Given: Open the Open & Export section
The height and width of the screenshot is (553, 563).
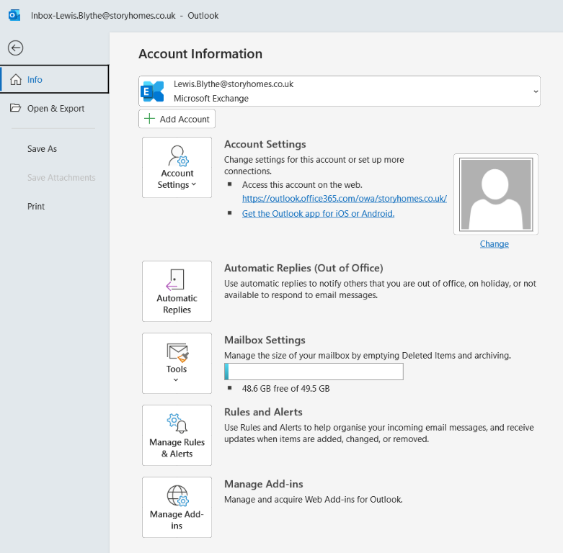Looking at the screenshot, I should click(55, 108).
